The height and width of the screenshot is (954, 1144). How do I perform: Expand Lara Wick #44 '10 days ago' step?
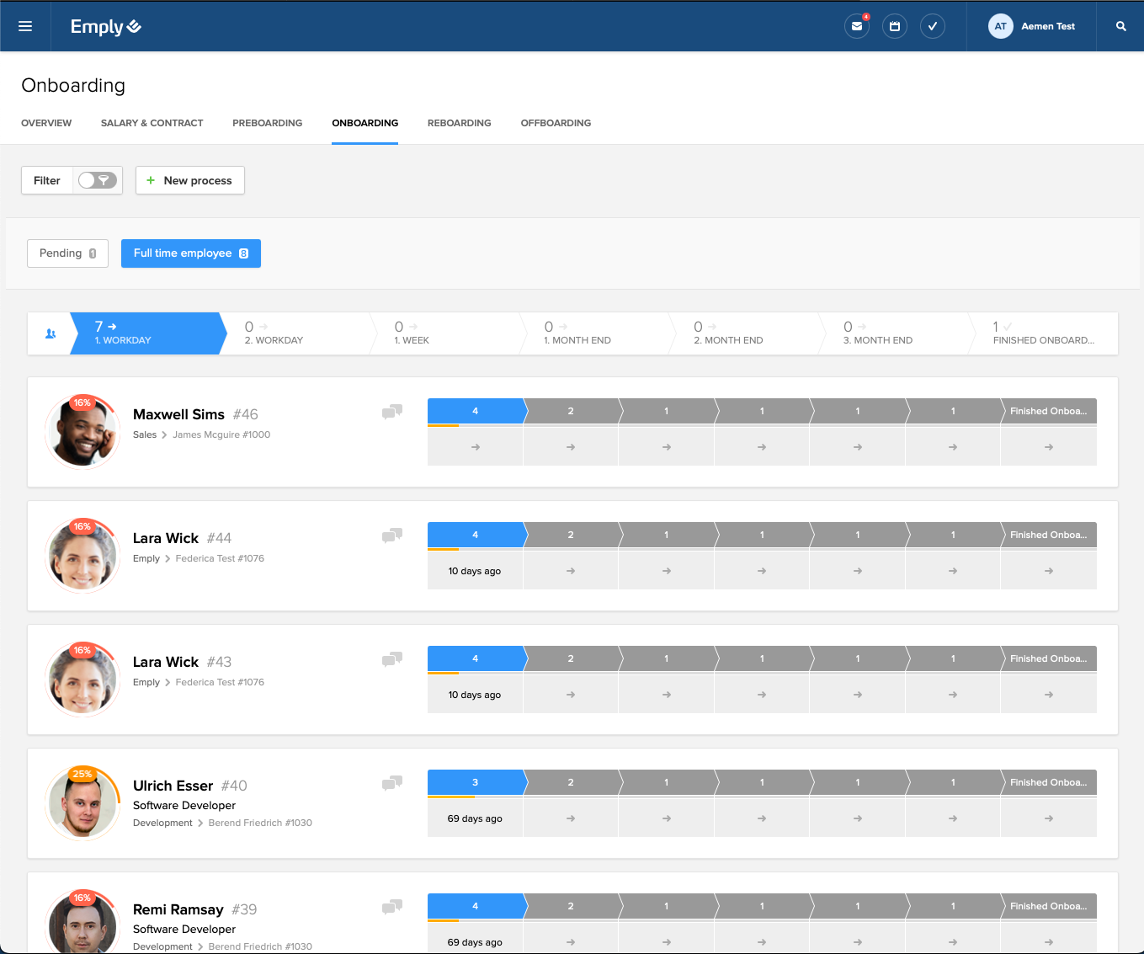tap(475, 571)
